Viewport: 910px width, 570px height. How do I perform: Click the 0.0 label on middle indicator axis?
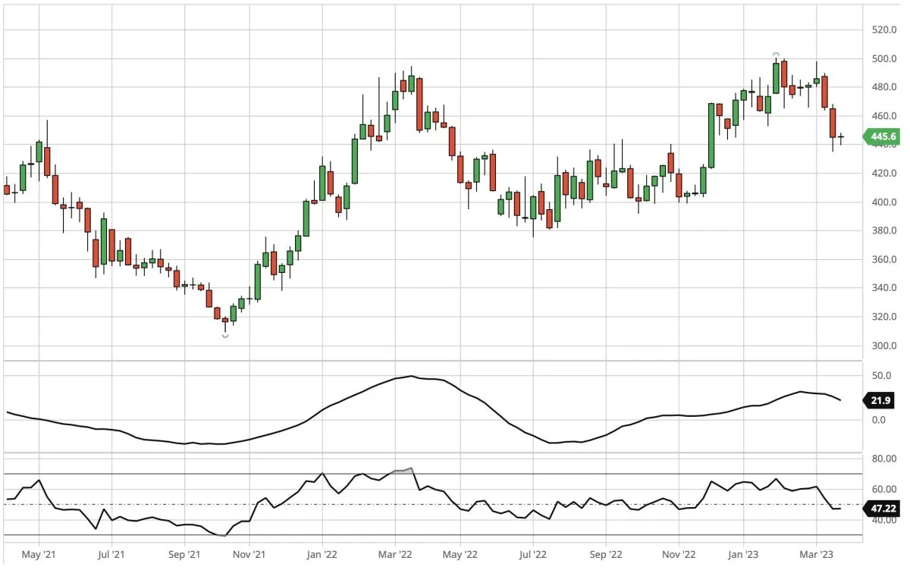879,419
